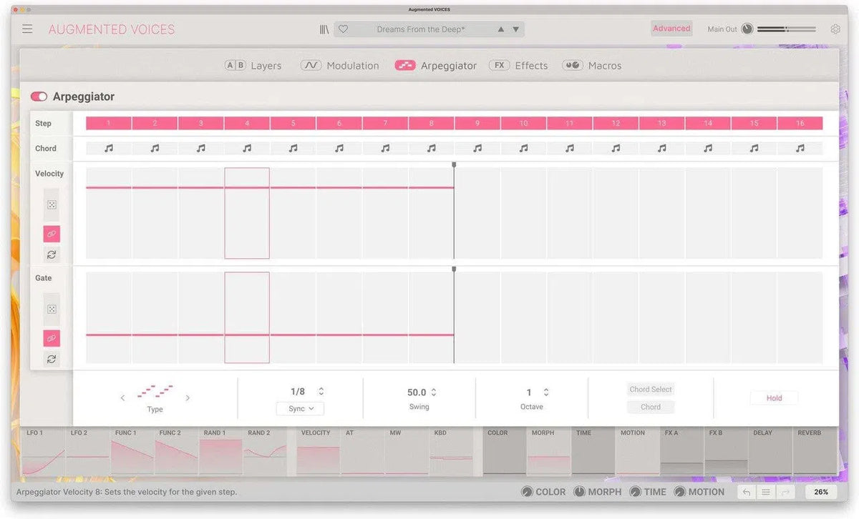Switch to the Modulation tab
This screenshot has width=859, height=519.
pyautogui.click(x=340, y=65)
